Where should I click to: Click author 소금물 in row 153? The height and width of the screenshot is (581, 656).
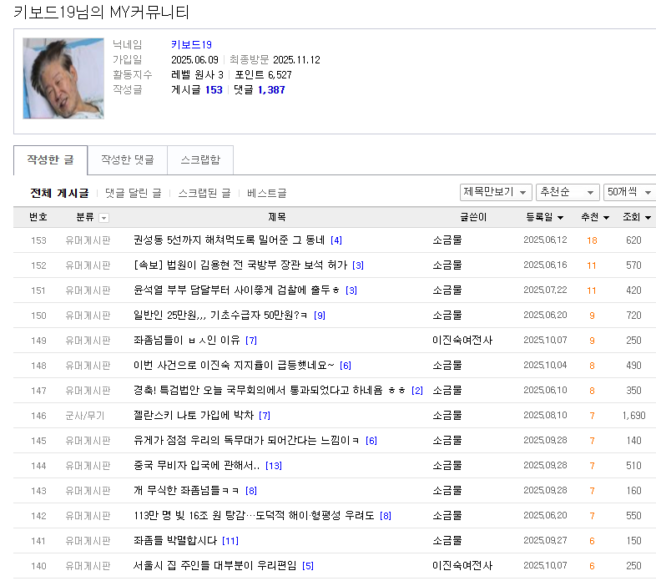point(447,240)
